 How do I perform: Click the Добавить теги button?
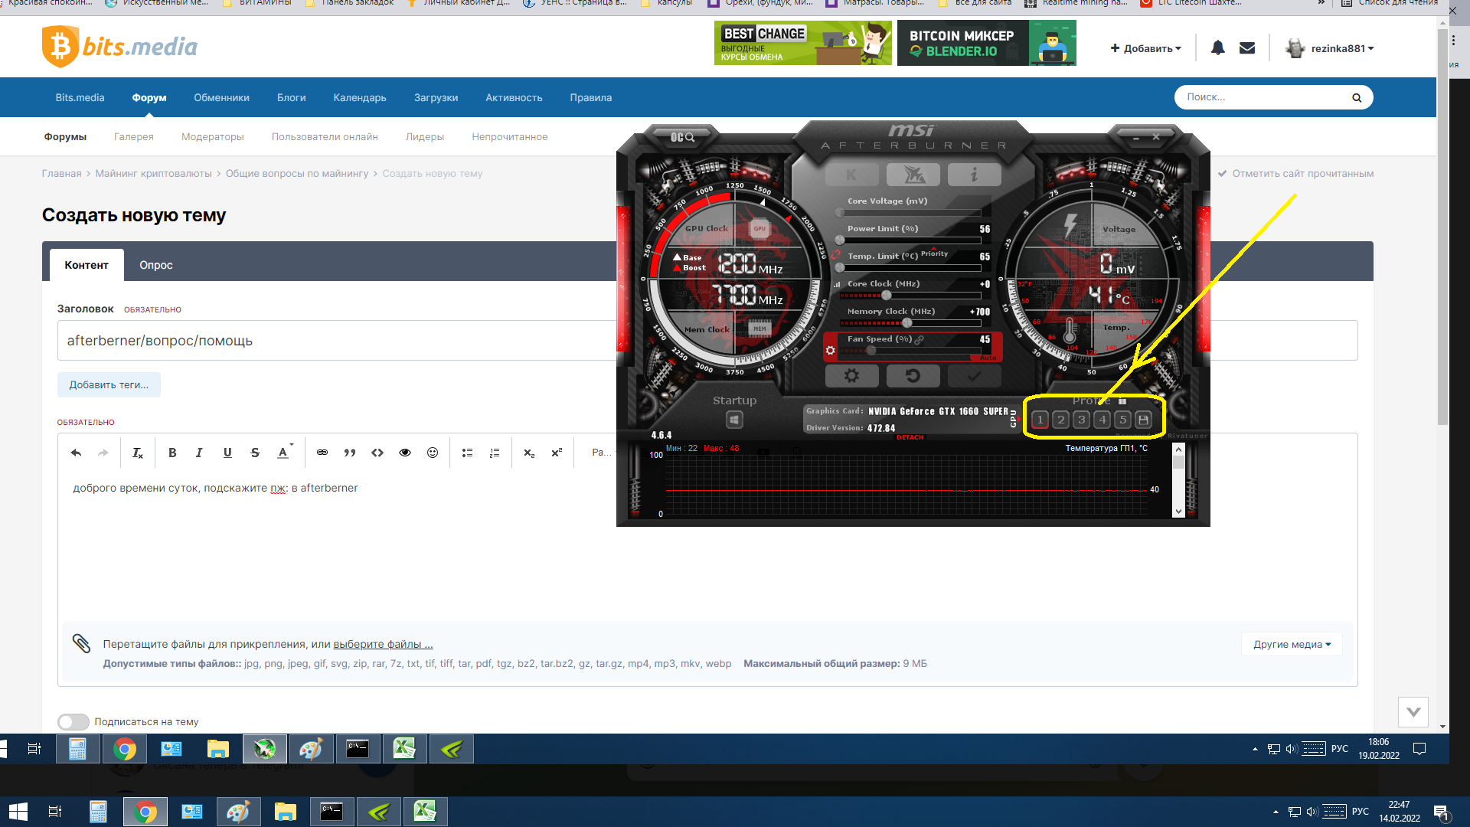click(109, 385)
